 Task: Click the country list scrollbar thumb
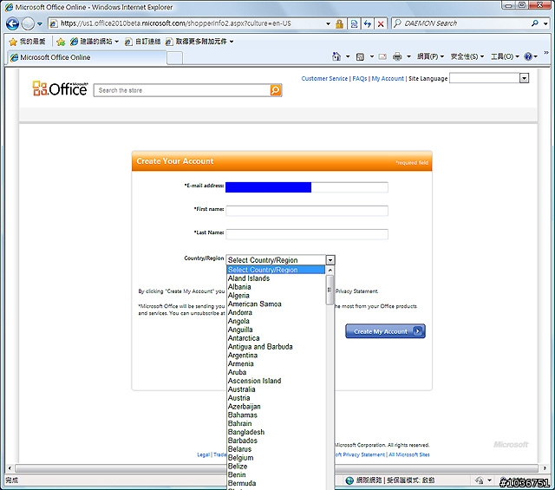(330, 290)
